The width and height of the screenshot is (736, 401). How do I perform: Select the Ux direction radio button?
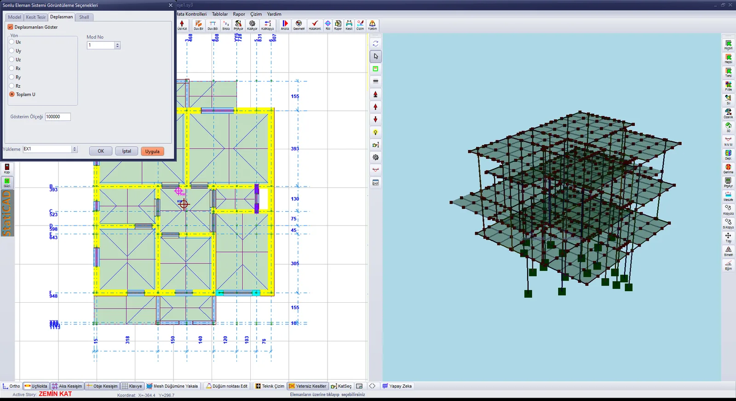12,42
